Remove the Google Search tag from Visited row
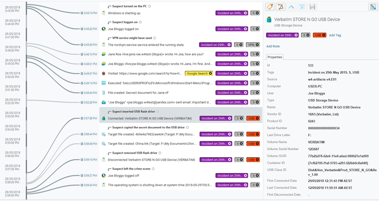The width and height of the screenshot is (379, 201). [x=210, y=74]
